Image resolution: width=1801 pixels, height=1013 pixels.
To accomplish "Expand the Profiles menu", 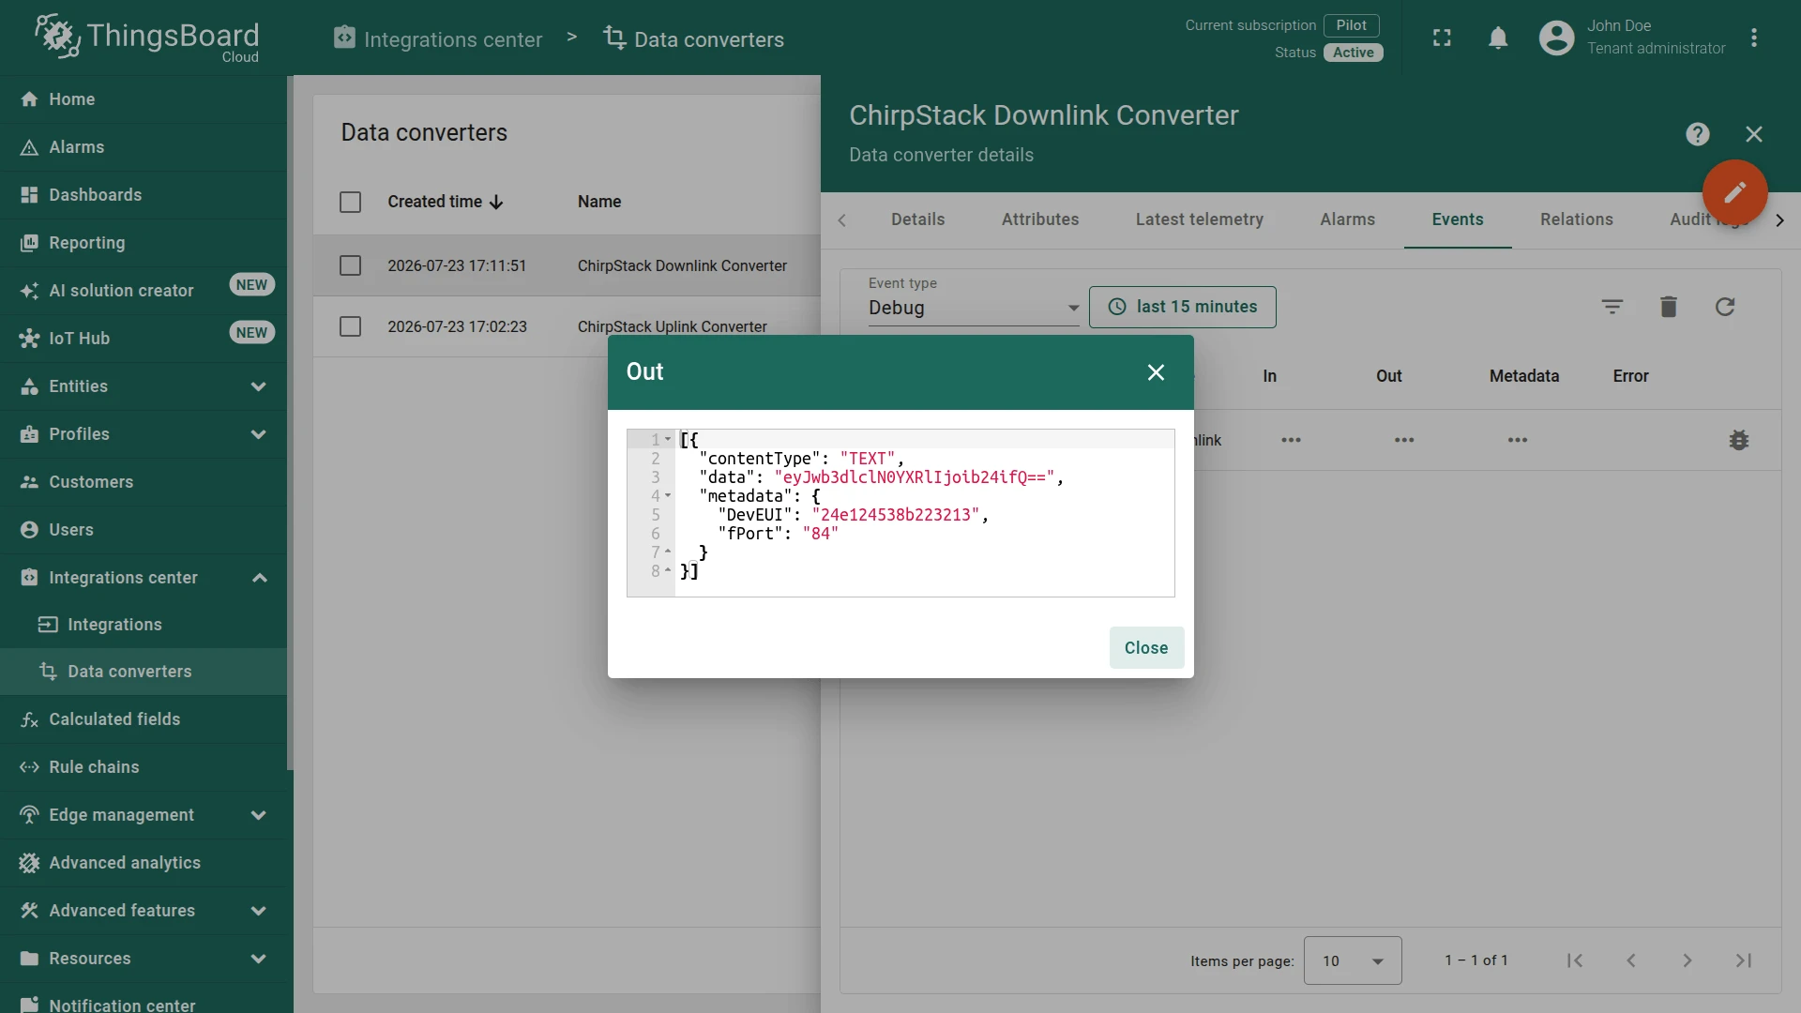I will point(143,434).
